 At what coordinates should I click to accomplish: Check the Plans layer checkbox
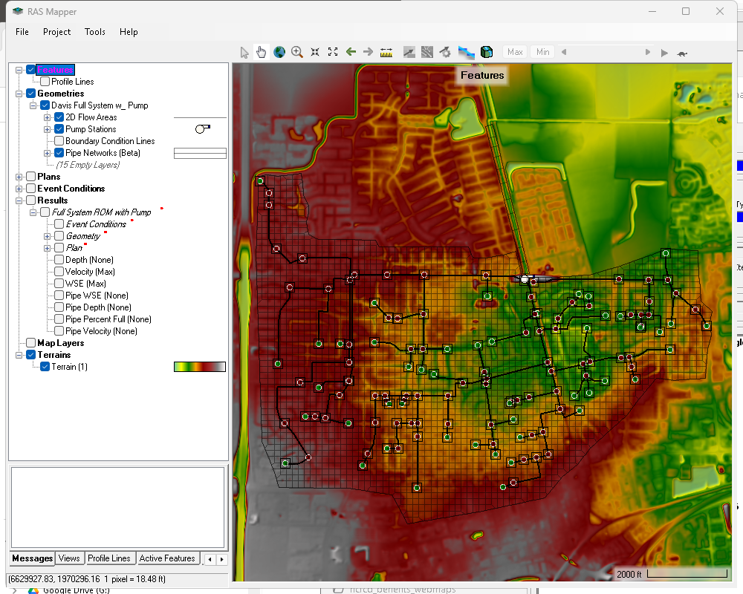click(x=30, y=176)
